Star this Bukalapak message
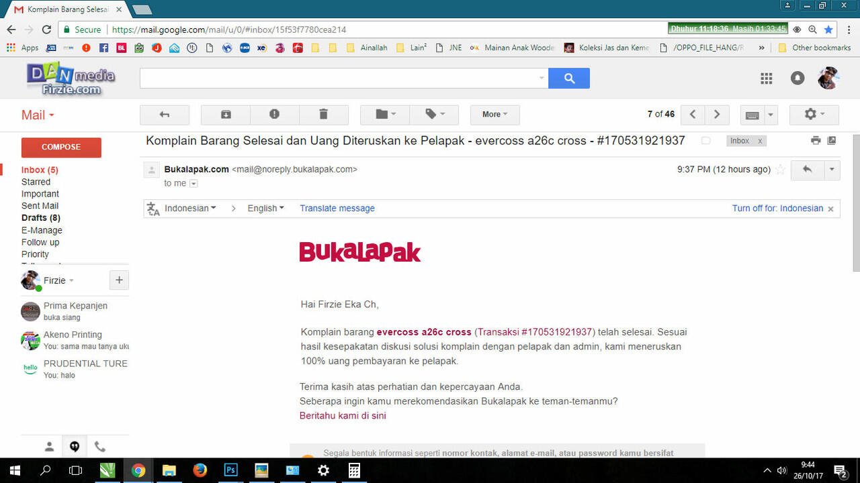860x483 pixels. click(x=780, y=170)
